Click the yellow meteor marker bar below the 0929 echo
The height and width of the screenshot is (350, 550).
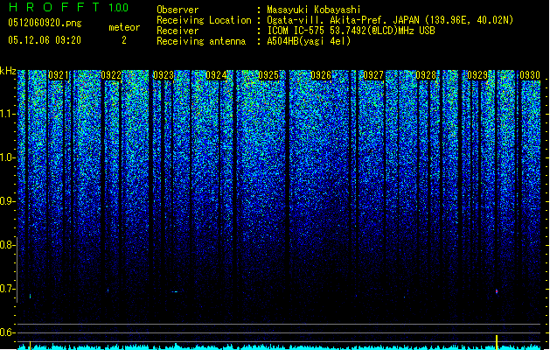(497, 342)
